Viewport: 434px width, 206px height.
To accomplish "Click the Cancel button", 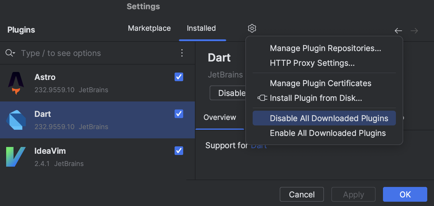I will [x=302, y=194].
